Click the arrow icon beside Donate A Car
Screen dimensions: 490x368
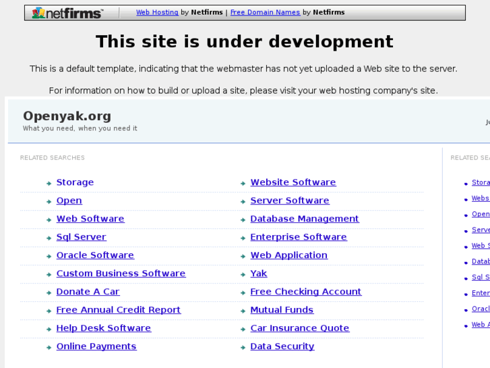(49, 292)
